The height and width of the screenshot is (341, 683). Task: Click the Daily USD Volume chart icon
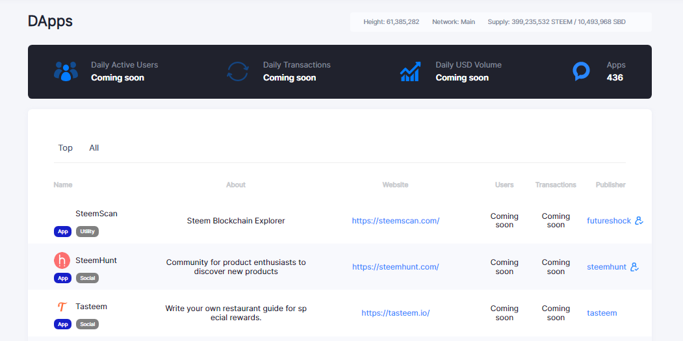click(x=410, y=71)
